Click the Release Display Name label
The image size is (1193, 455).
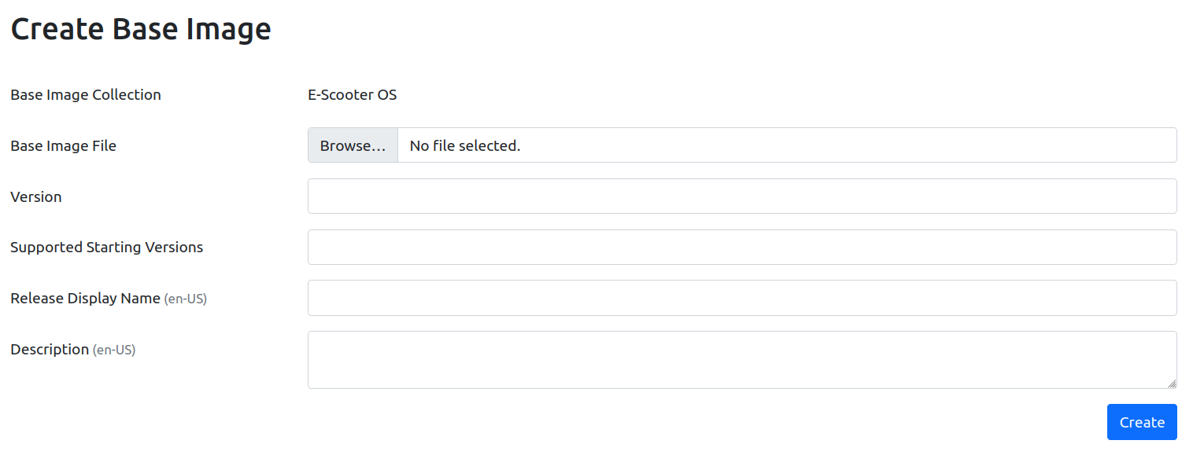coord(85,298)
